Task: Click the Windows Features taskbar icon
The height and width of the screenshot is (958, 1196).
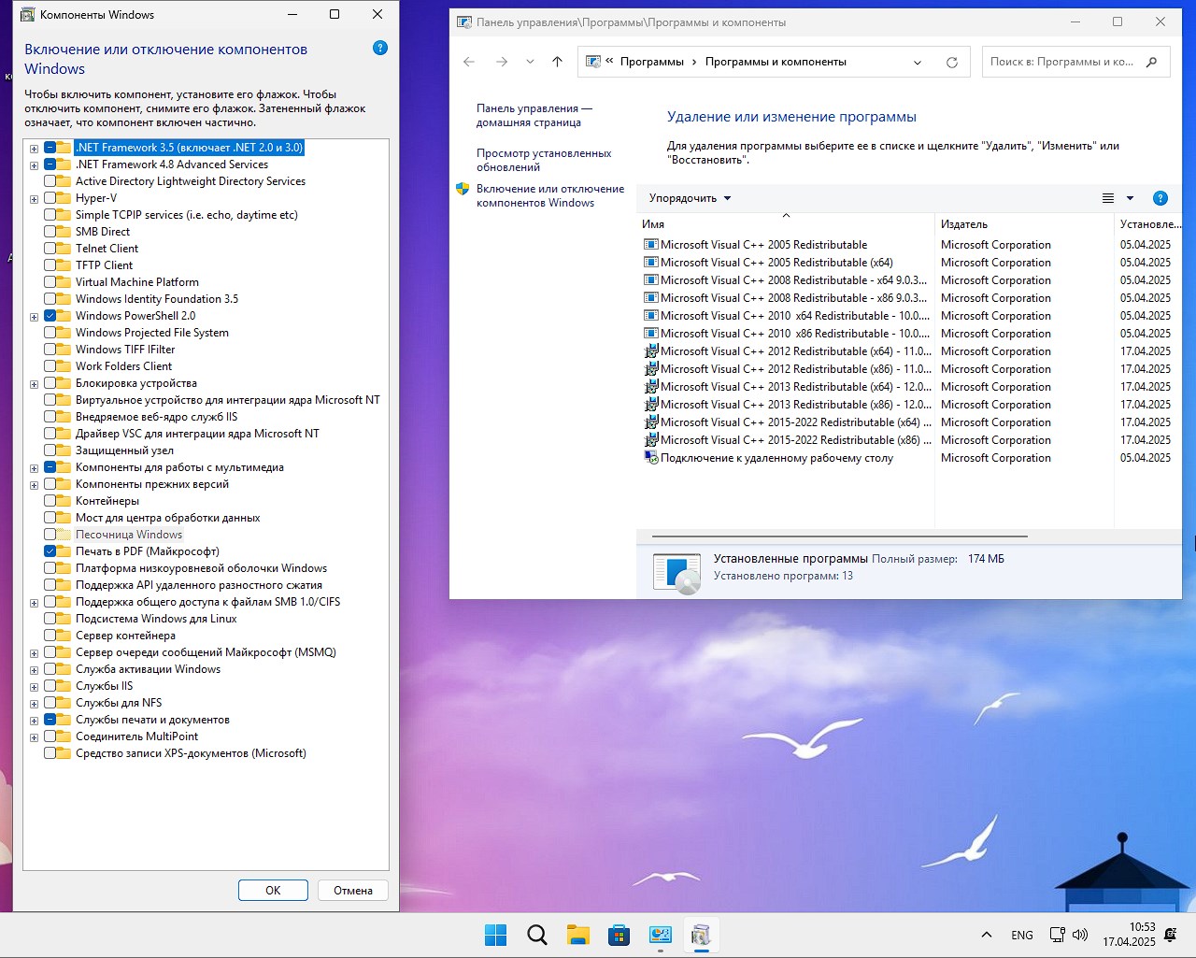Action: [701, 935]
